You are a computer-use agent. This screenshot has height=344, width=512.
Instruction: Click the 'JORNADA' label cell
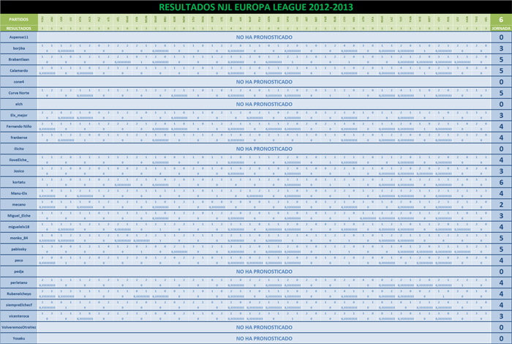tap(501, 29)
